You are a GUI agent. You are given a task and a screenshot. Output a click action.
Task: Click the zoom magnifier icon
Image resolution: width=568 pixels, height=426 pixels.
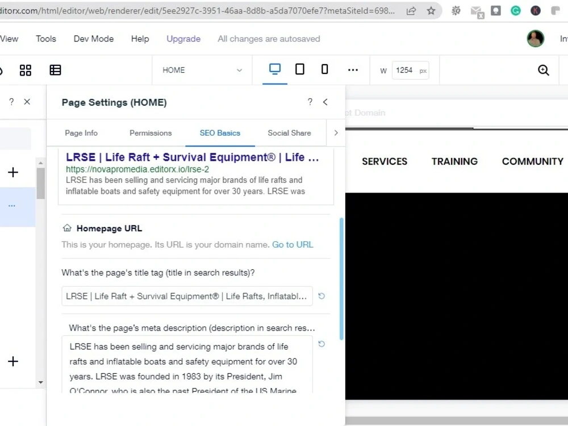[544, 70]
